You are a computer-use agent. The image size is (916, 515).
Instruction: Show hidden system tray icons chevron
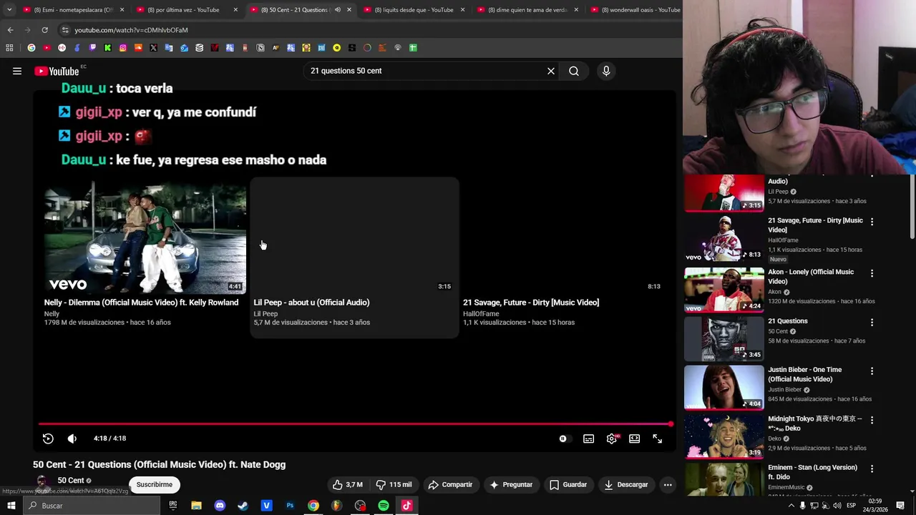791,506
